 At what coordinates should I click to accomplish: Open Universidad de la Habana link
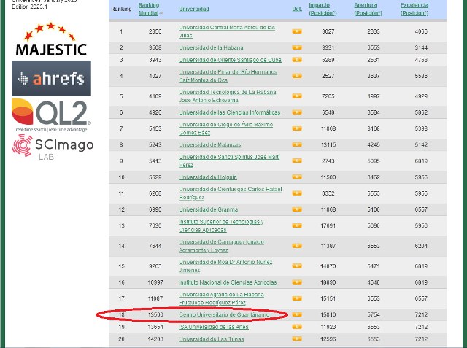coord(211,47)
